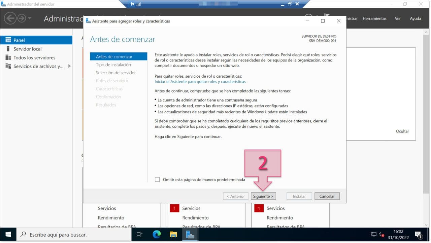Maximize the wizard window
This screenshot has width=431, height=243.
click(323, 21)
